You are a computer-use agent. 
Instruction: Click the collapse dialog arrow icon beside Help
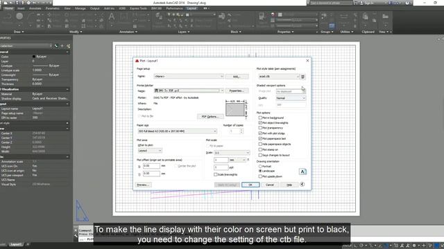pos(302,185)
